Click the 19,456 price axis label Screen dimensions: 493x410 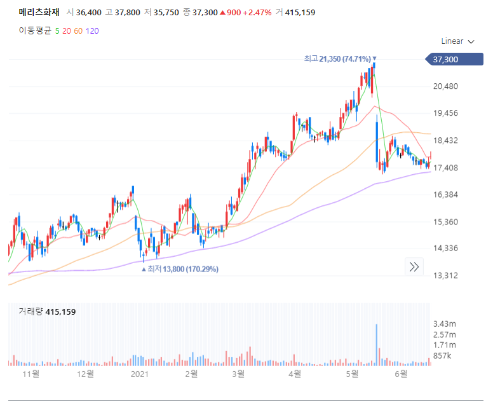pos(445,113)
